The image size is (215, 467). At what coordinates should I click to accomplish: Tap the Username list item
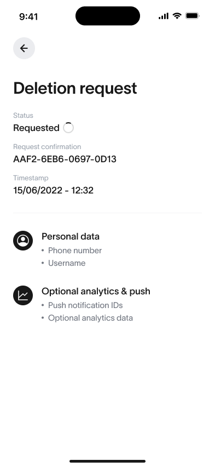click(x=67, y=263)
